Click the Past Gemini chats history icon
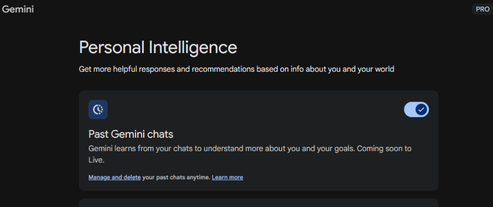Viewport: 493px width, 207px height. coord(98,109)
